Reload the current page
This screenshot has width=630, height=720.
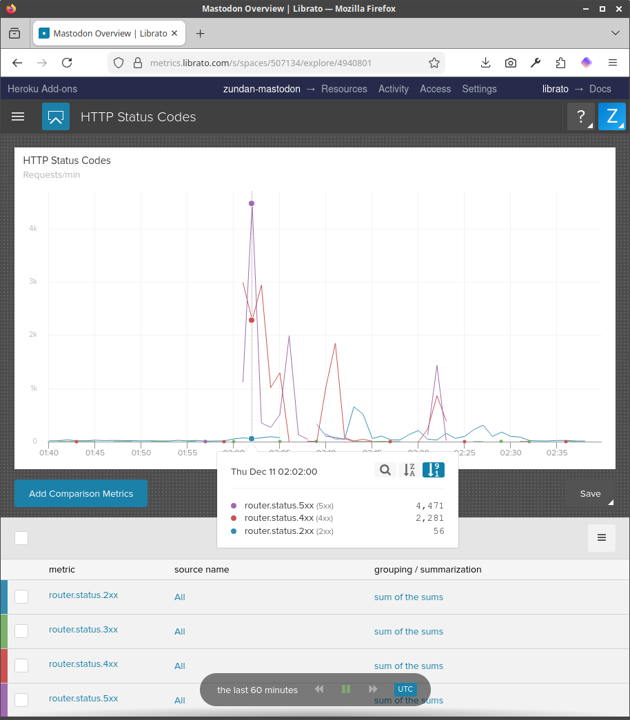(x=67, y=63)
